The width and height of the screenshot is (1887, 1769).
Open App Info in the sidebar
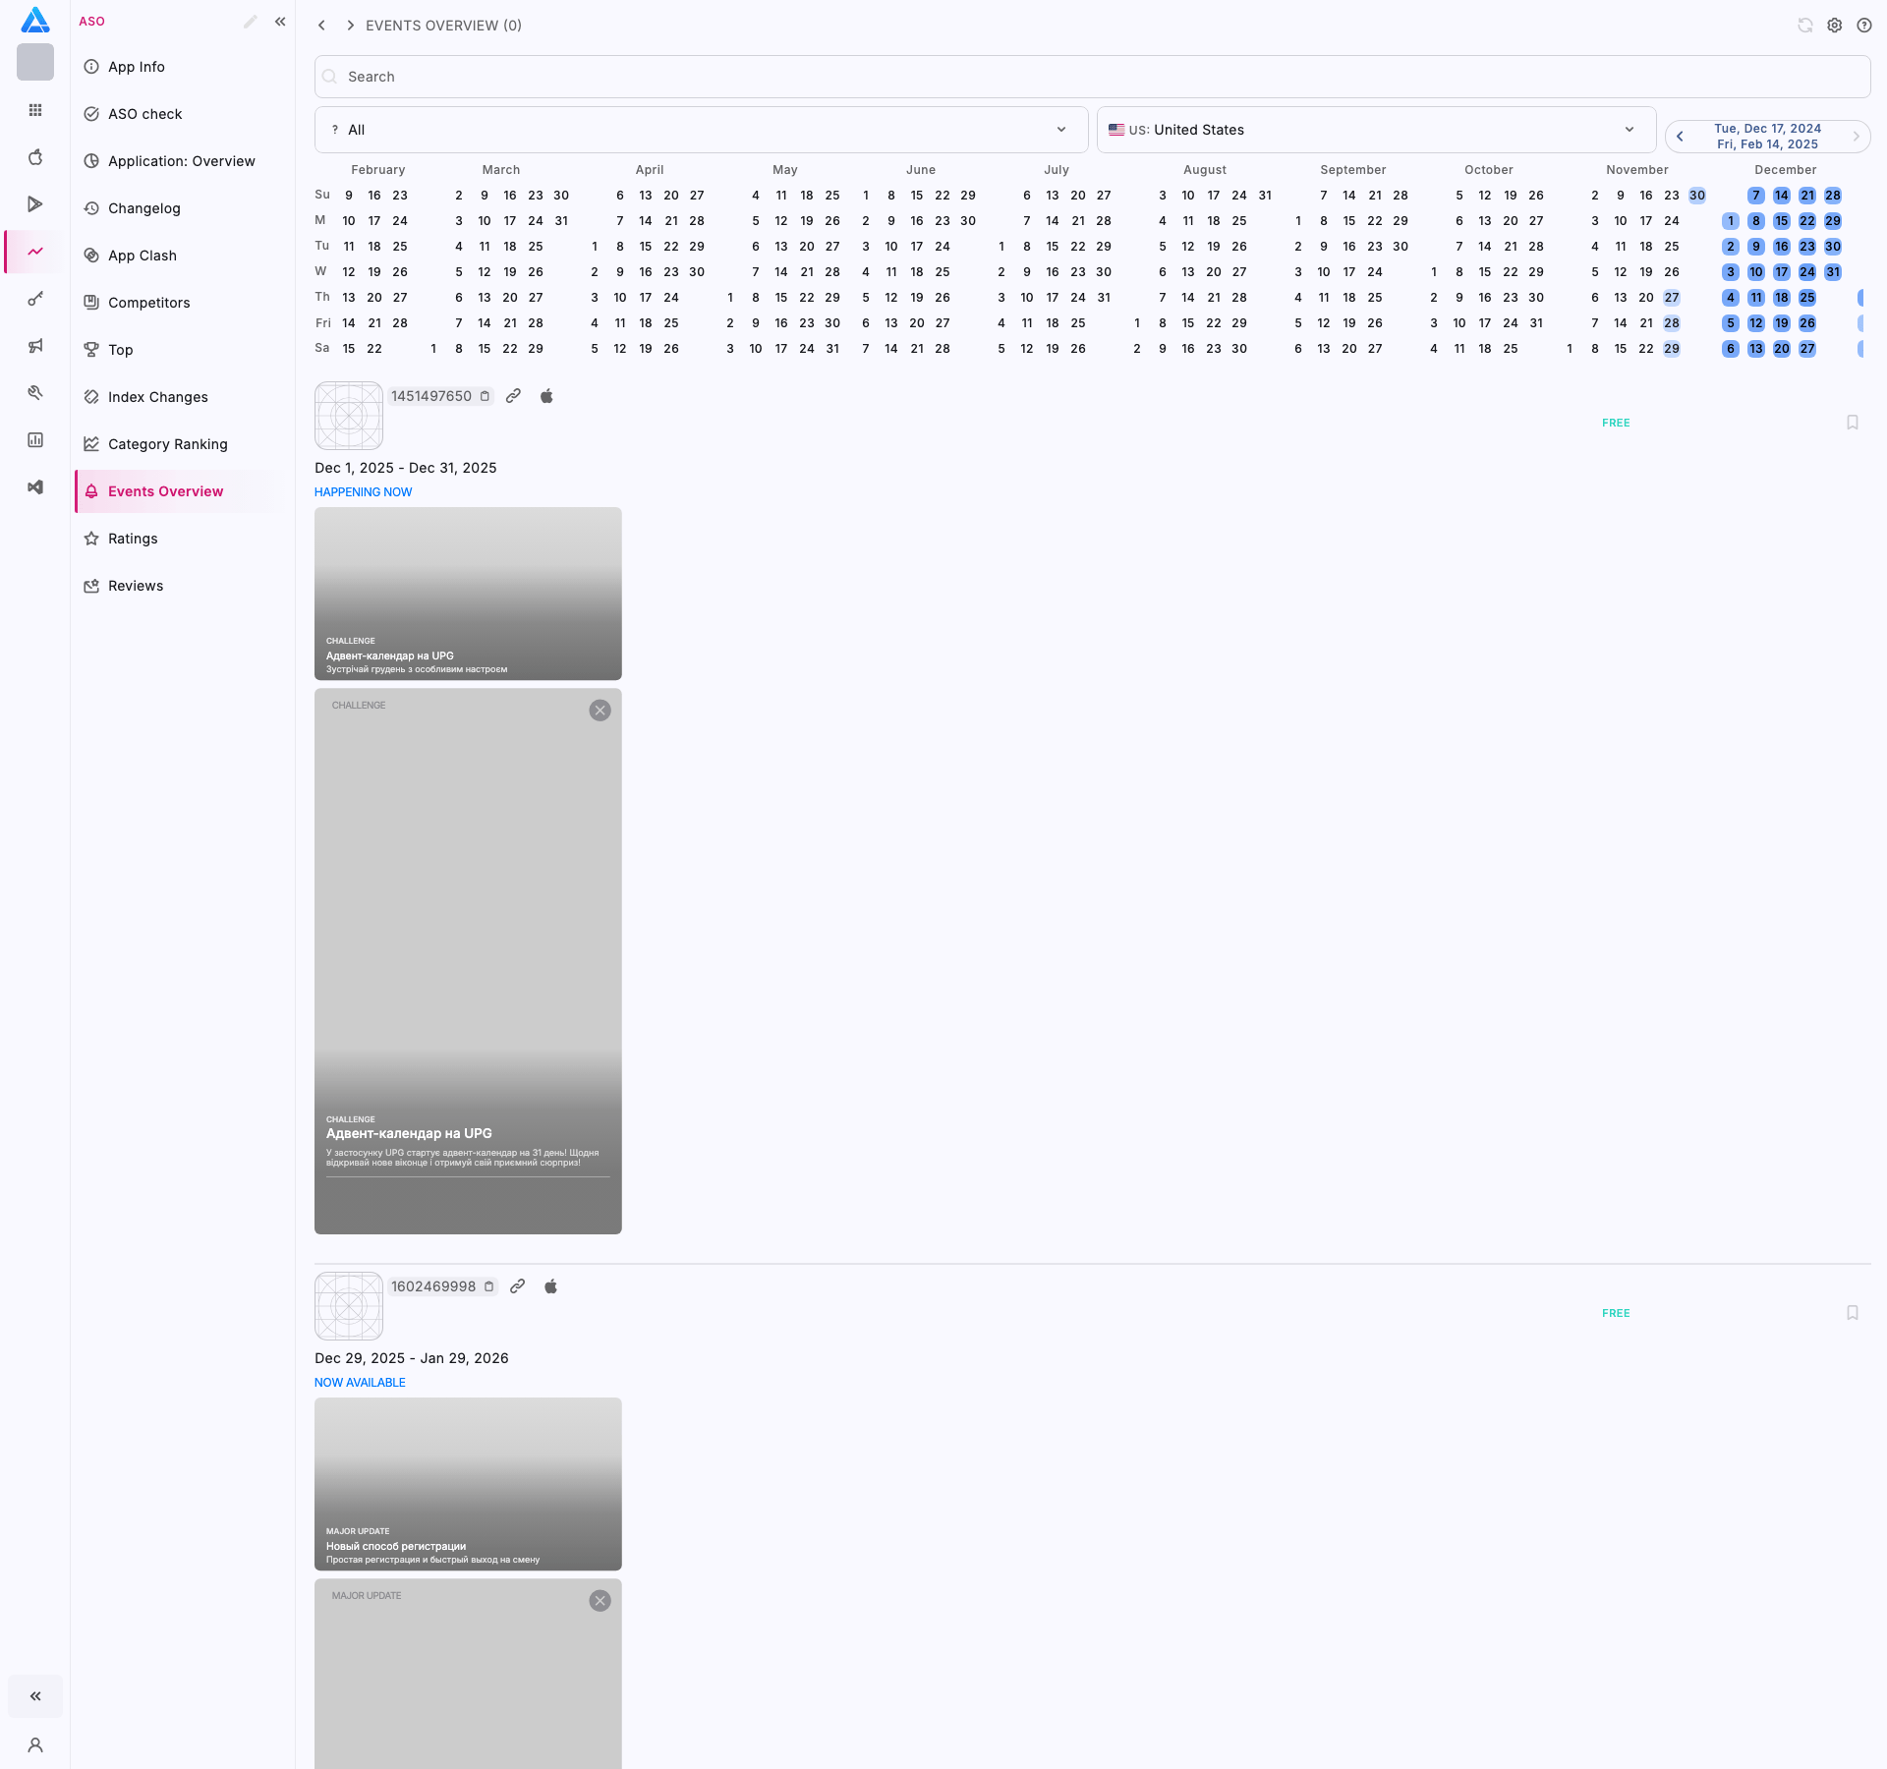click(178, 67)
